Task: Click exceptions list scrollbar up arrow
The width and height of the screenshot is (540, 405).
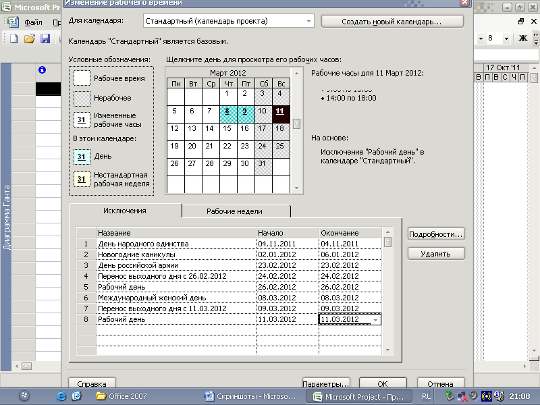Action: (387, 232)
